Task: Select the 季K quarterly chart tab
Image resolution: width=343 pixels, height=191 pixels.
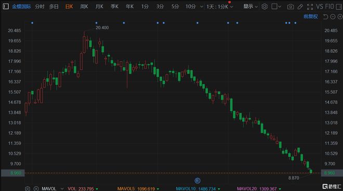Action: pos(114,7)
